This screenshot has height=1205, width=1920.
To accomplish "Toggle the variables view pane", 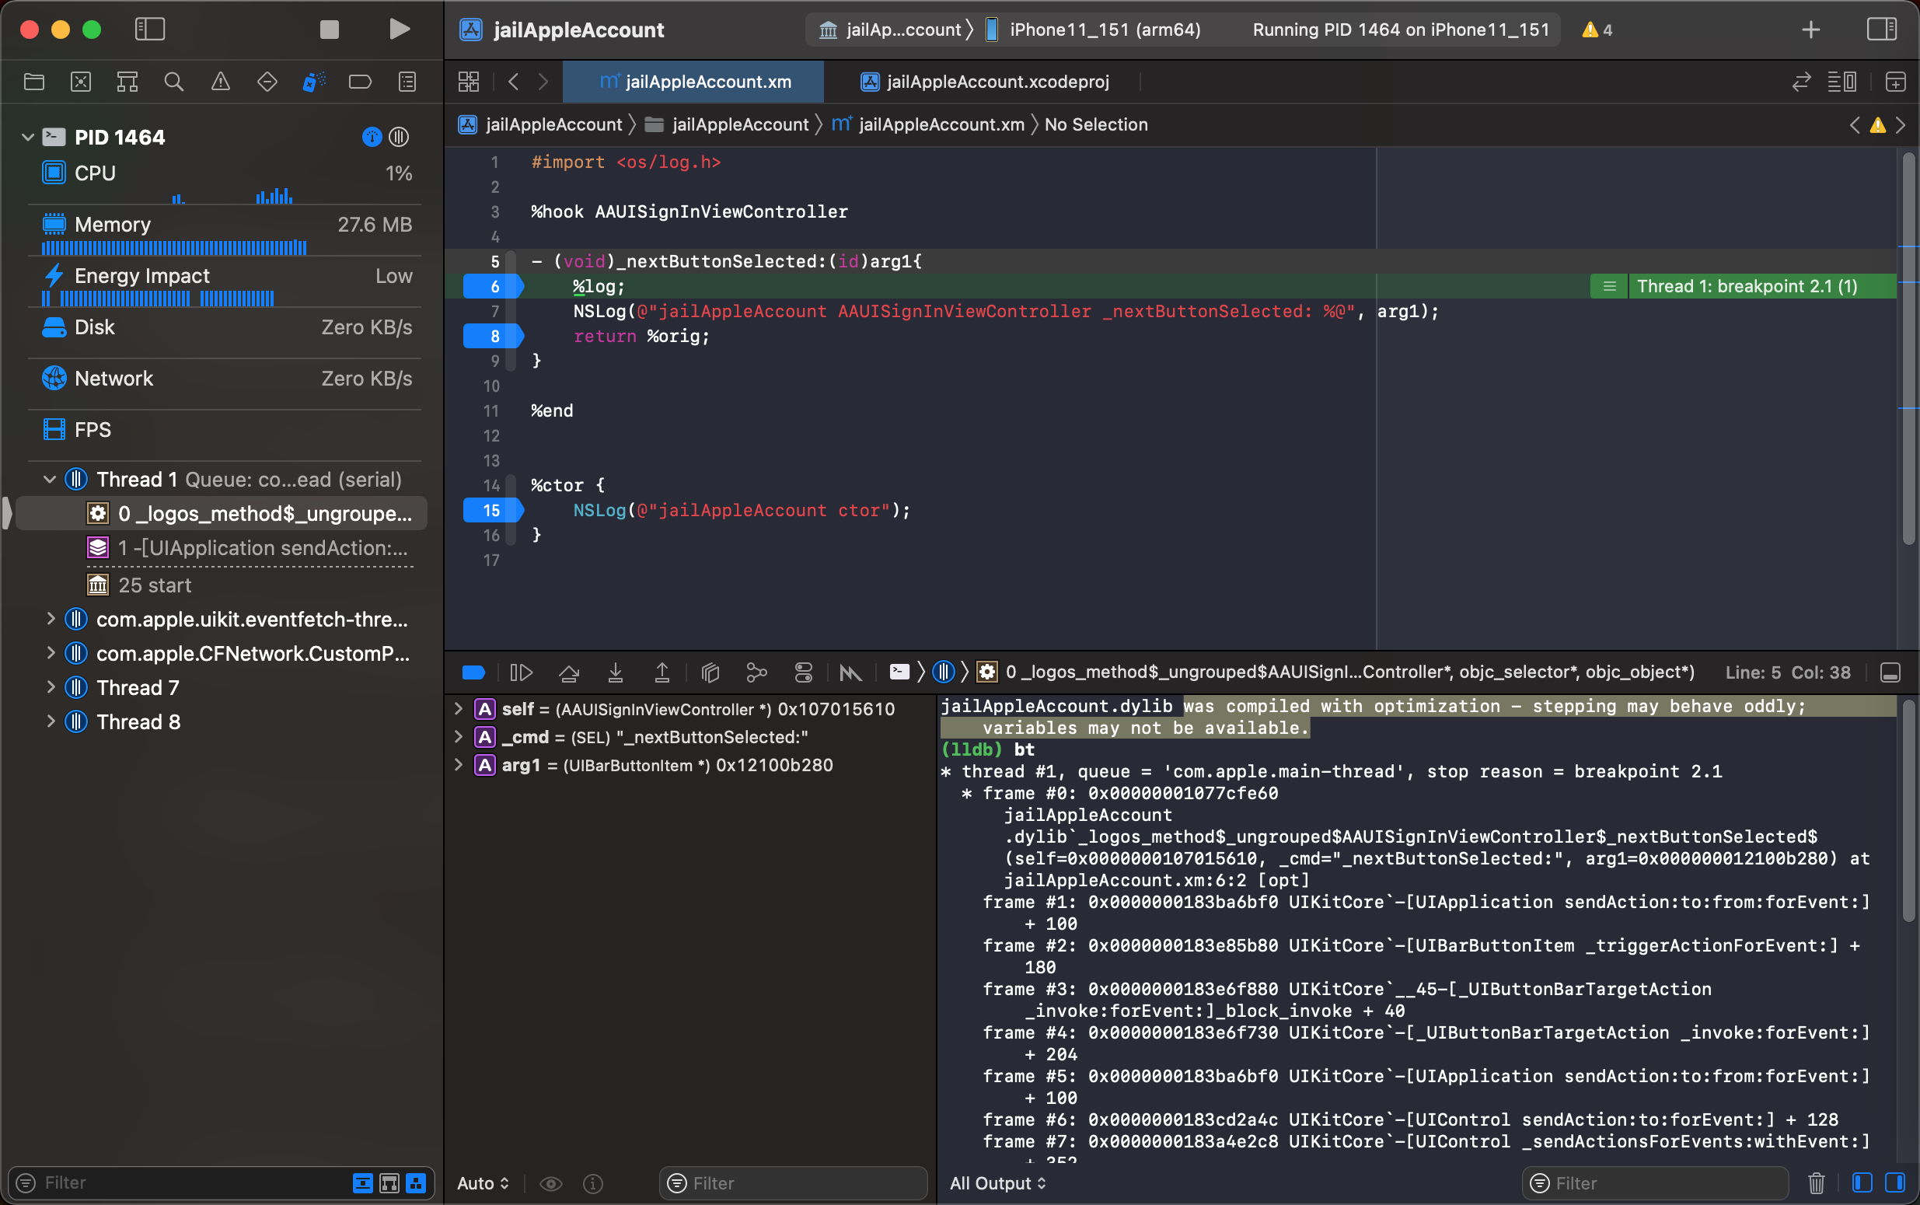I will click(x=1862, y=1182).
